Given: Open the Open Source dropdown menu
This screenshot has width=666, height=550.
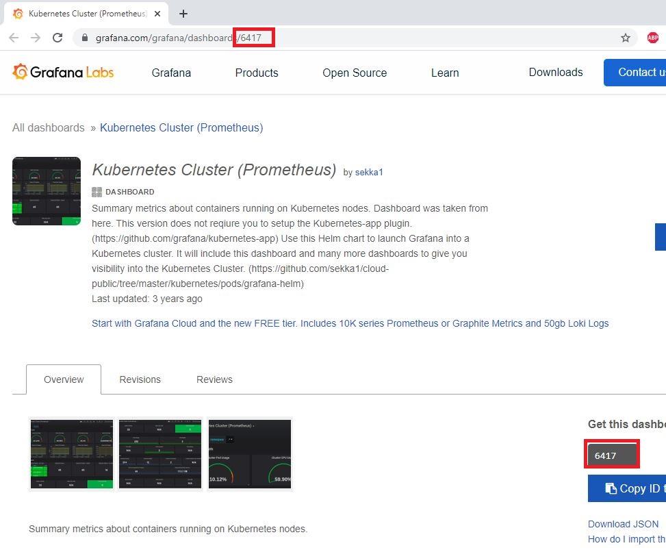Looking at the screenshot, I should (355, 73).
